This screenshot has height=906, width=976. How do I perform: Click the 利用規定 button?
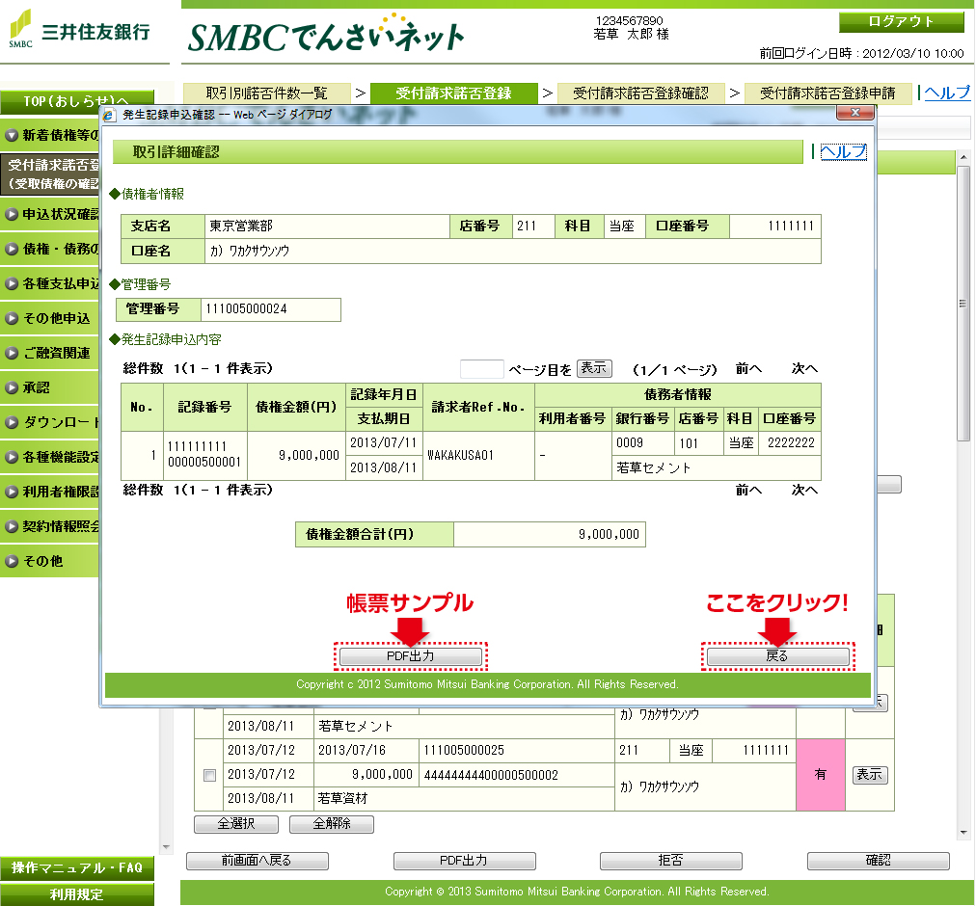click(x=76, y=894)
